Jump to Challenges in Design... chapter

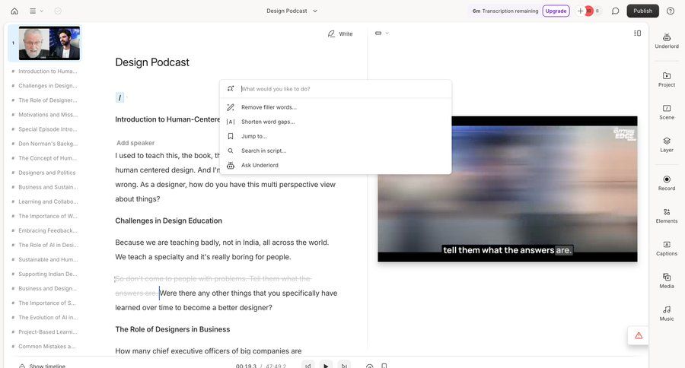pyautogui.click(x=48, y=86)
